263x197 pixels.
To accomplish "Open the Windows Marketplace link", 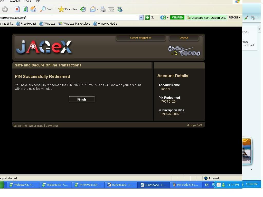I will 74,24.
